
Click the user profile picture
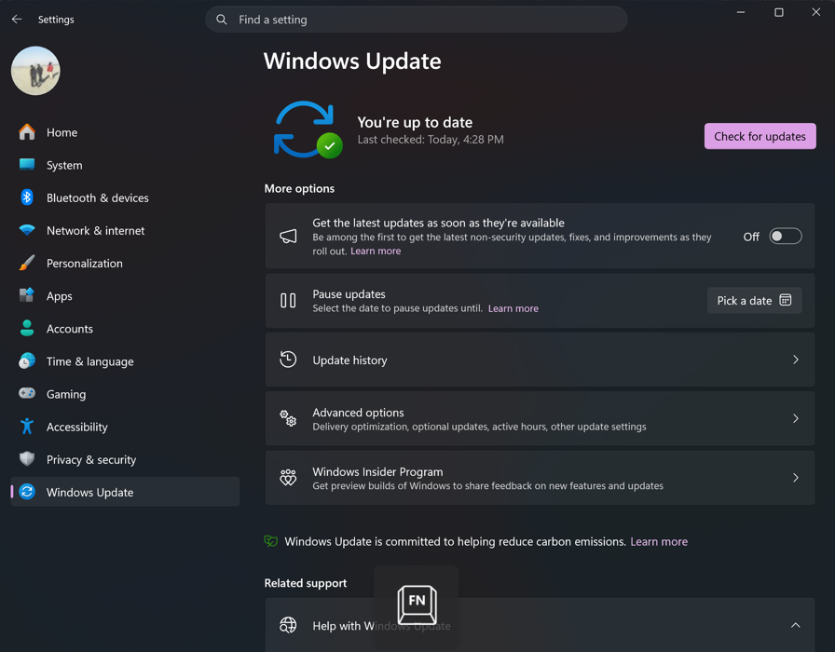coord(35,71)
